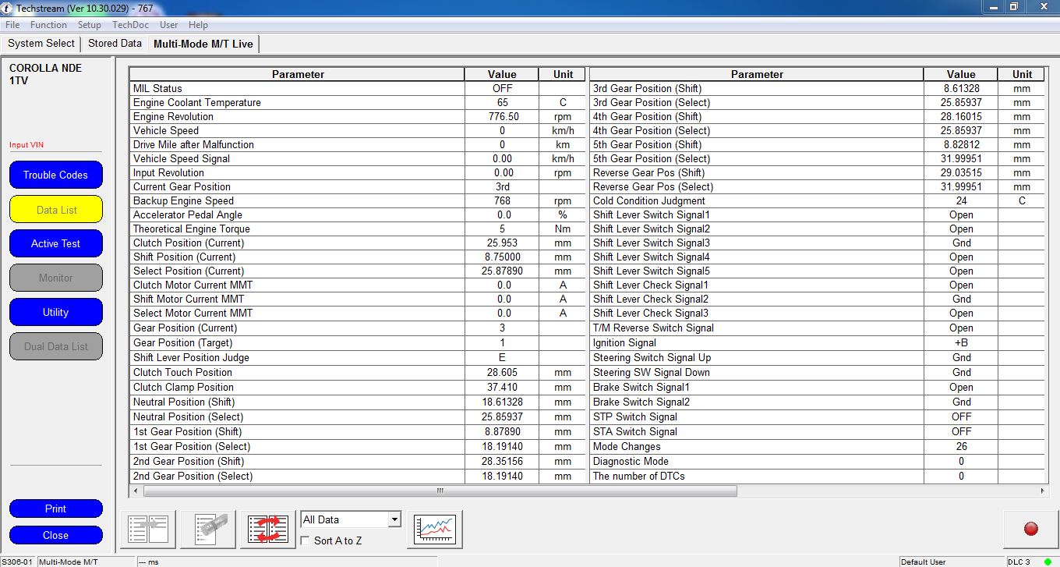Switch to the System Select tab
Viewport: 1060px width, 567px height.
coord(41,44)
